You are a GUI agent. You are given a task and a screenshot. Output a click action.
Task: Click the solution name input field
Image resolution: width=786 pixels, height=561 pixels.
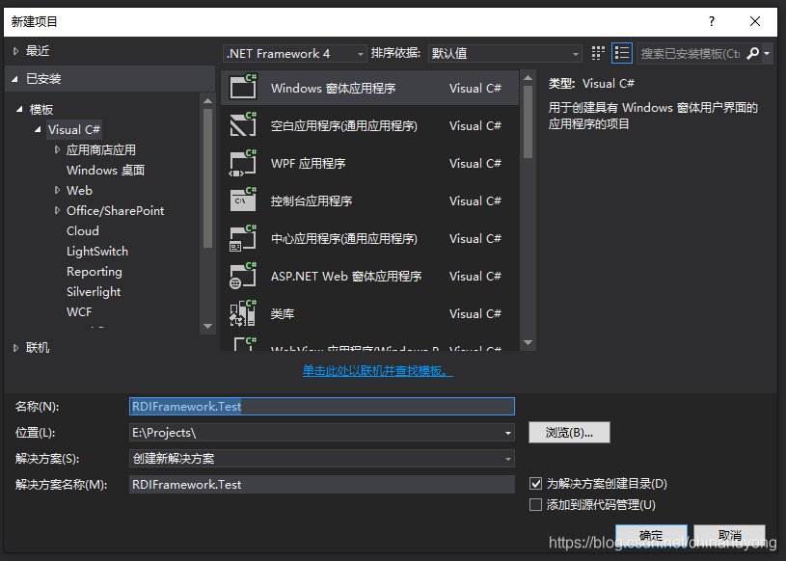pos(322,484)
